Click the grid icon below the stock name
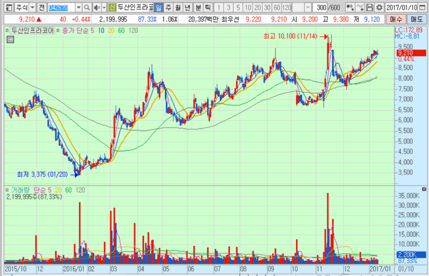429x276 pixels. point(9,39)
